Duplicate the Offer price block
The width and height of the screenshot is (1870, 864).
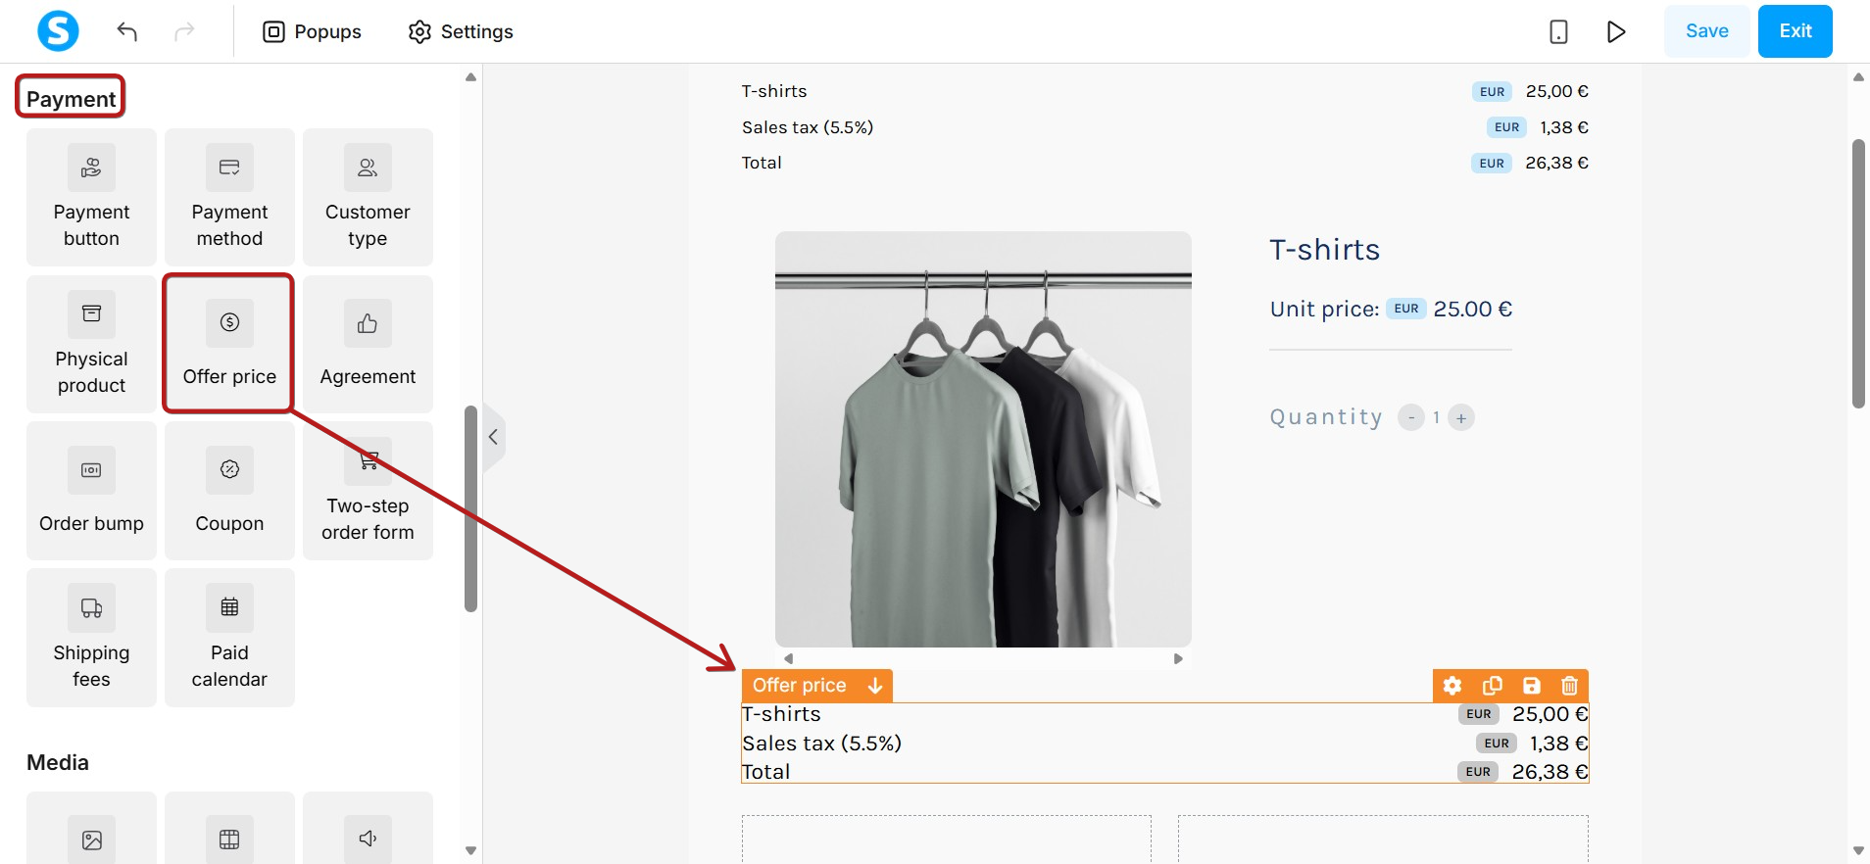click(1492, 686)
